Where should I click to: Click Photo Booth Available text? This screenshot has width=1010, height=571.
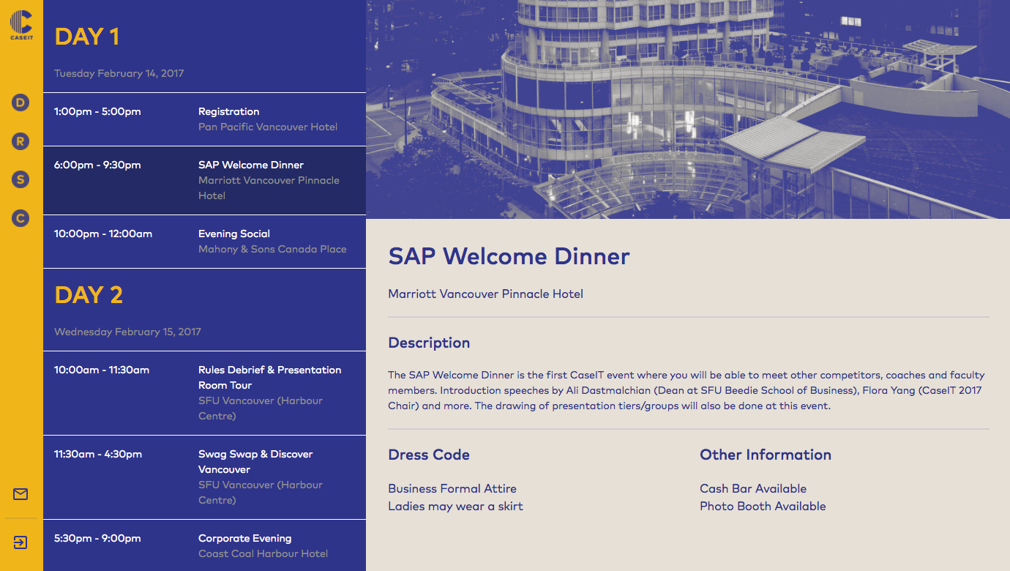(x=763, y=507)
